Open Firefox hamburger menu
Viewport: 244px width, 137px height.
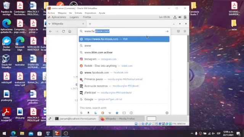tap(185, 31)
